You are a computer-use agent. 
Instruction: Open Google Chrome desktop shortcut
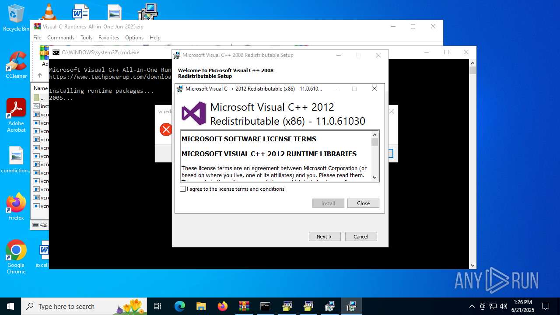pos(16,257)
